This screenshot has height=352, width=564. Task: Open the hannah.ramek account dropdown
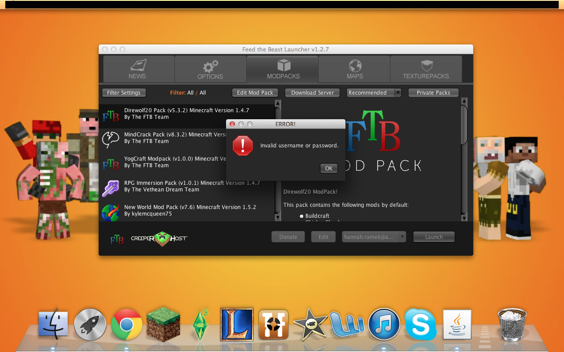[x=374, y=237]
